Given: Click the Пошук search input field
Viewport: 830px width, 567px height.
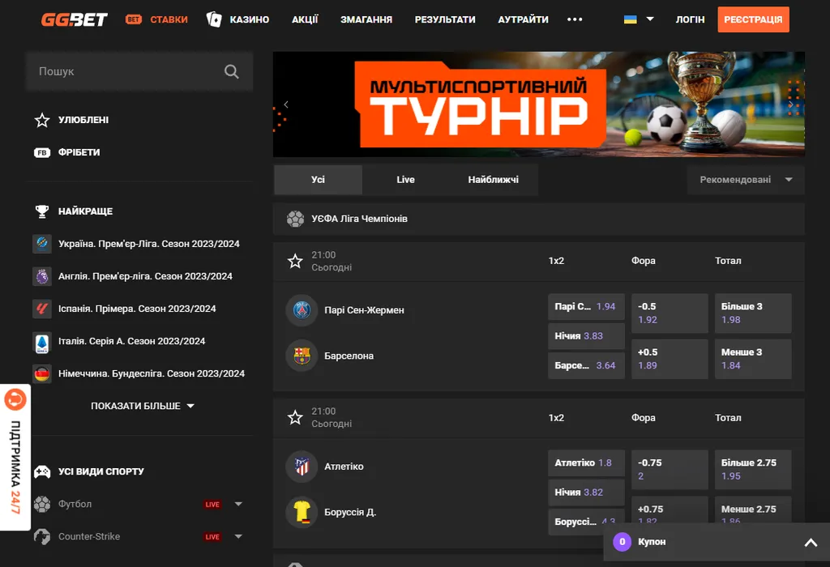Looking at the screenshot, I should [126, 72].
